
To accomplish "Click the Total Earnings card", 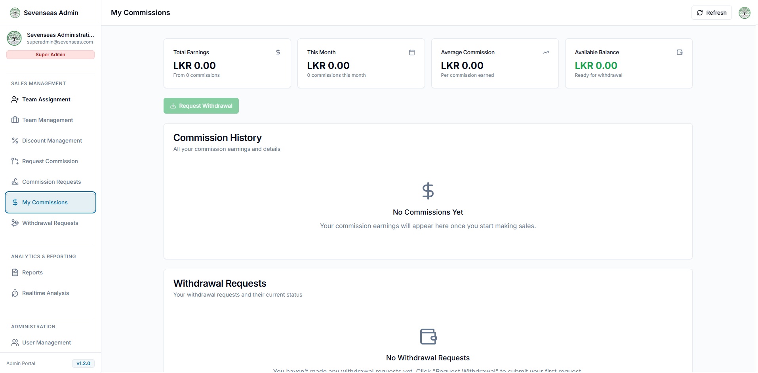I will pos(227,63).
